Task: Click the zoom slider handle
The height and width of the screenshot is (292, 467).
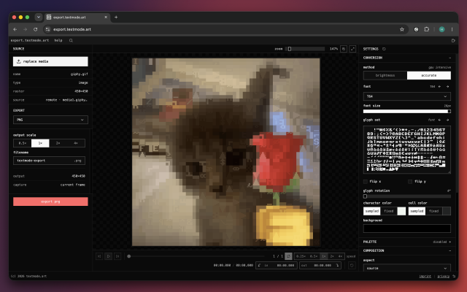Action: pos(290,49)
